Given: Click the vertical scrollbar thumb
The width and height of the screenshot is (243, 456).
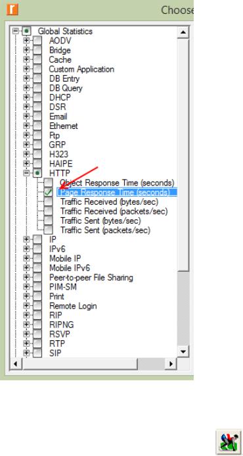Looking at the screenshot, I should (183, 155).
